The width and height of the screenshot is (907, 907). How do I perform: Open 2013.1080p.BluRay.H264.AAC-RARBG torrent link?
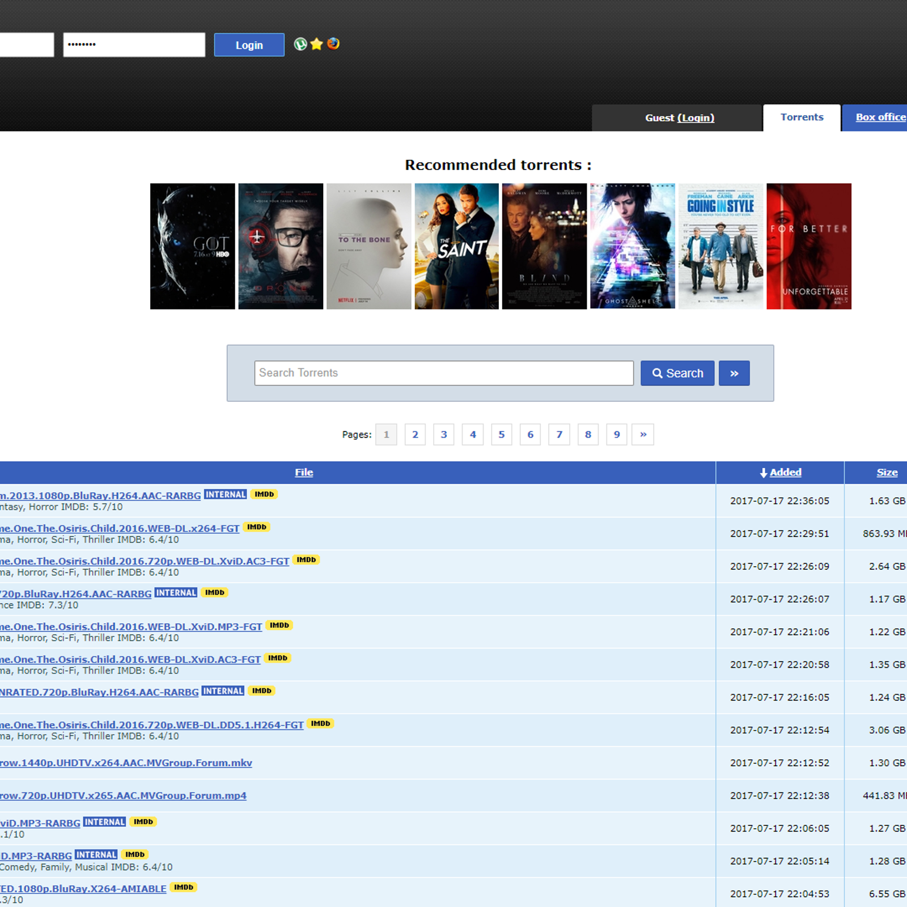click(100, 495)
